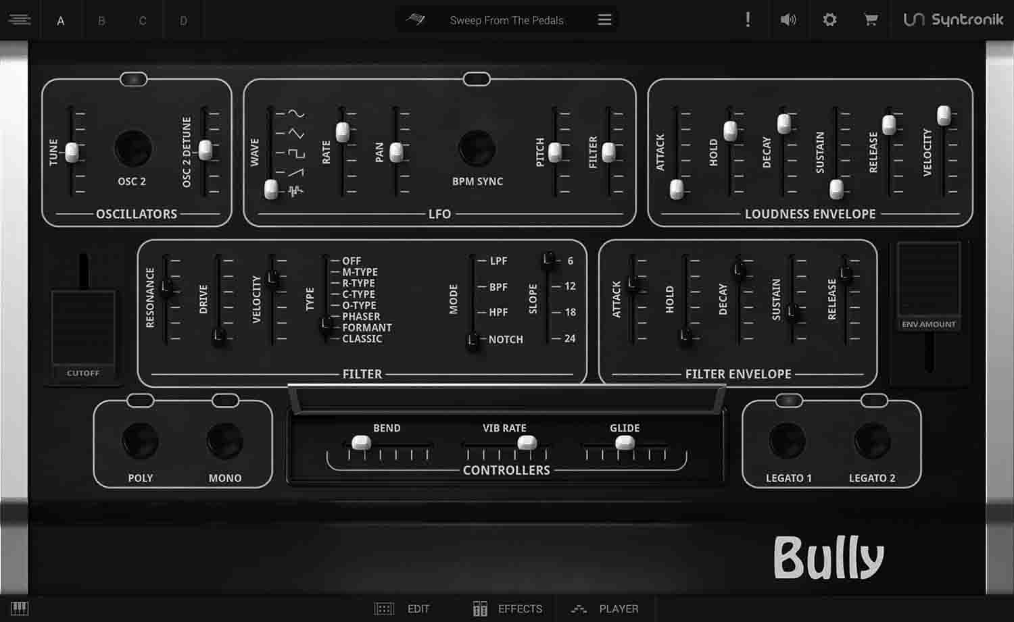Click Filter Envelope DECAY slider handle
The width and height of the screenshot is (1014, 622).
[739, 271]
